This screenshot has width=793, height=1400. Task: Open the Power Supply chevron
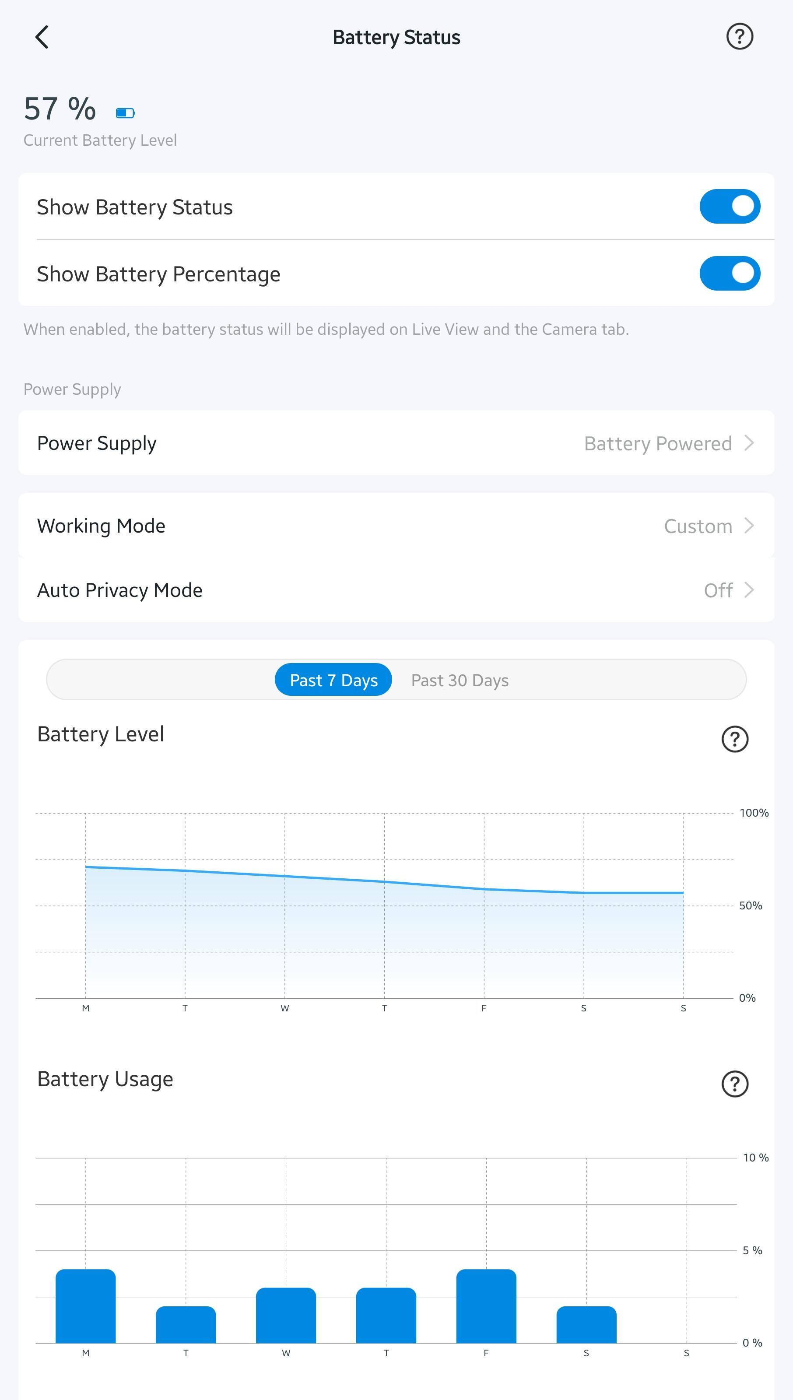749,443
